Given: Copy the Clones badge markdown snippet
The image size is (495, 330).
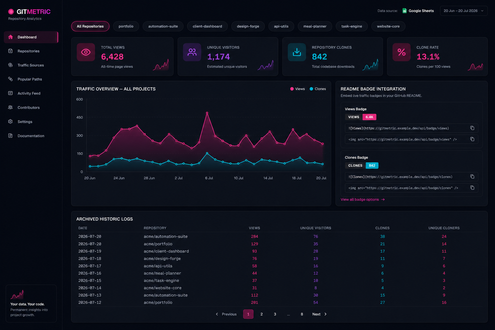Looking at the screenshot, I should 472,177.
